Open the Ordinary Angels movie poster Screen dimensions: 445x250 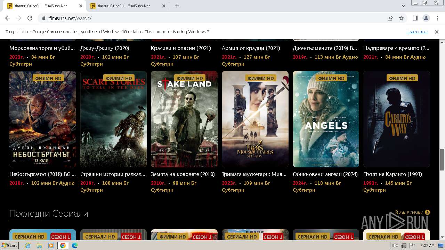point(326,119)
